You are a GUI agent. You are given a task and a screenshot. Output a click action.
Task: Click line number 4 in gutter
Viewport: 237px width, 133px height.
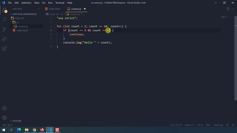[51, 30]
